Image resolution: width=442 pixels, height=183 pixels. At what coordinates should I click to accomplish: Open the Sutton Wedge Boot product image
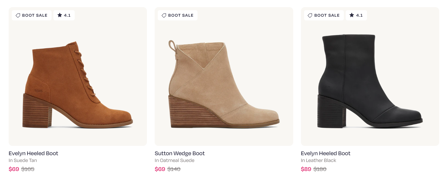[224, 83]
